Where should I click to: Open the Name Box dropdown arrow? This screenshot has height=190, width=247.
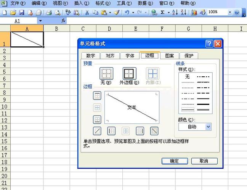[40, 21]
